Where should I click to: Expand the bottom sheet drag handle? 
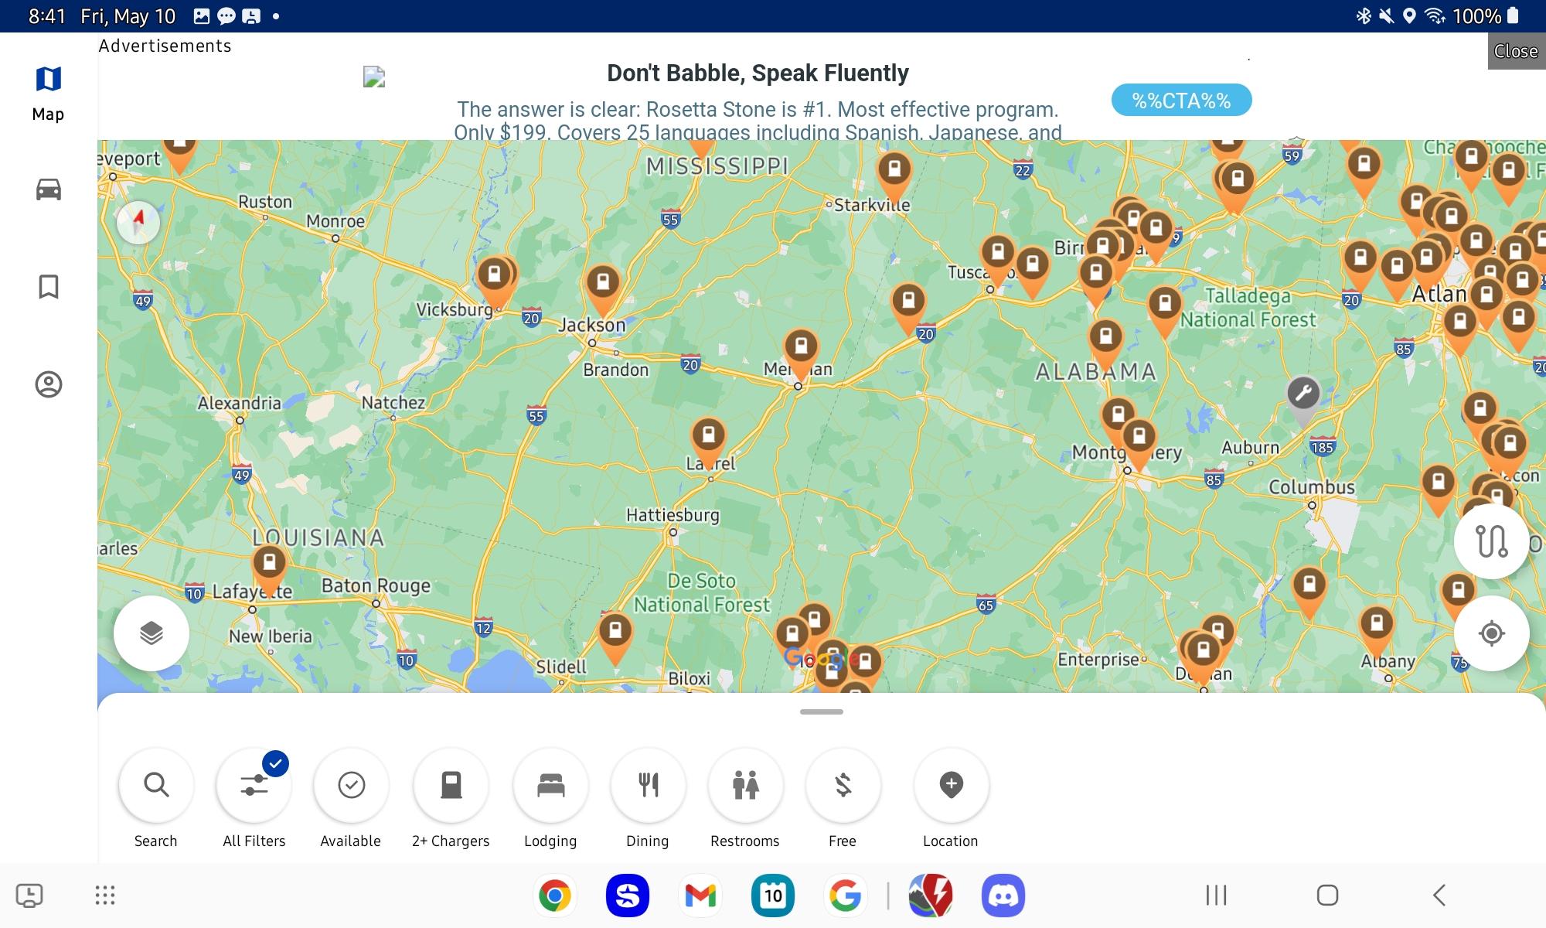[822, 711]
